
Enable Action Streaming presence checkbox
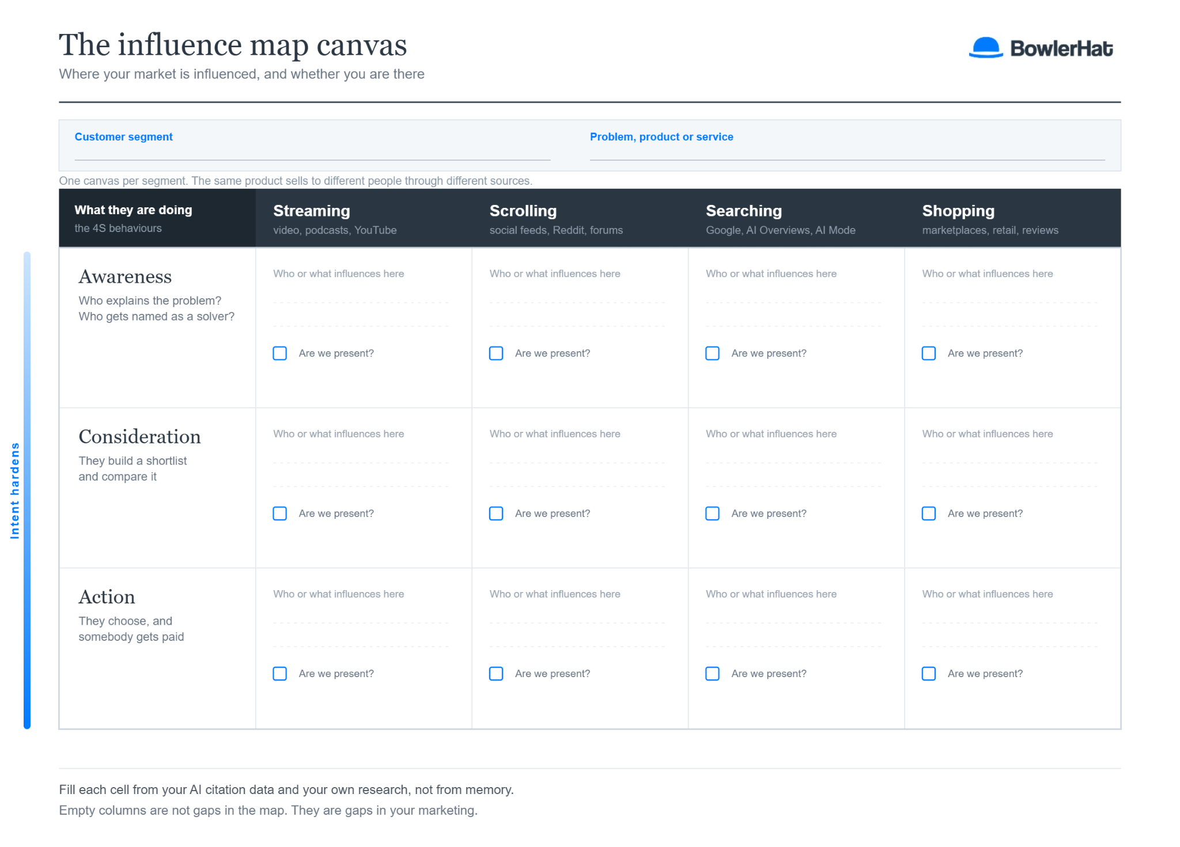[280, 673]
